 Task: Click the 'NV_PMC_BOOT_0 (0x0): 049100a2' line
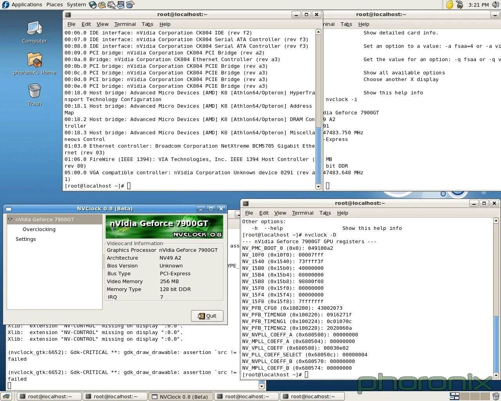[x=288, y=248]
